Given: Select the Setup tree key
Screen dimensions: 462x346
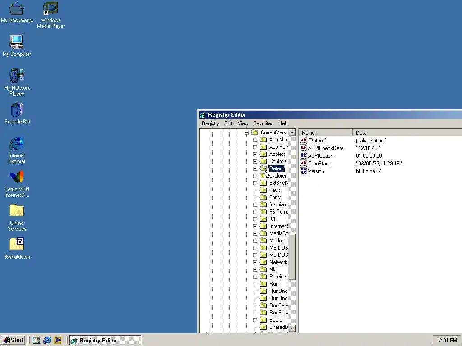Looking at the screenshot, I should point(276,320).
